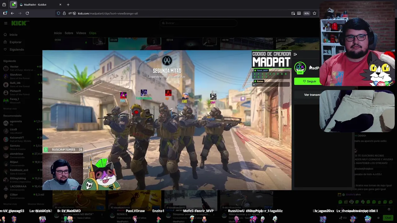Image resolution: width=397 pixels, height=223 pixels.
Task: Collapse the clip panel with the arrow-lines icon
Action: 295,54
